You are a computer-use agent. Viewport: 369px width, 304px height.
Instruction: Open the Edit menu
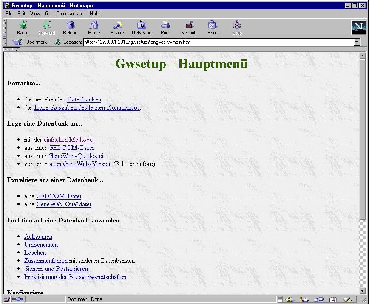tap(21, 14)
